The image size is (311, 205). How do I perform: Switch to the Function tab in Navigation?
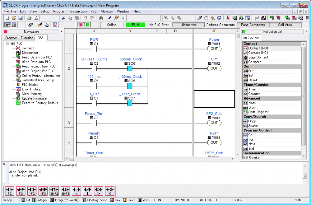coord(27,38)
